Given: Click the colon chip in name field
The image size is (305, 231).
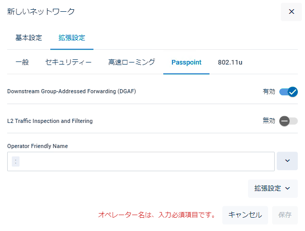Looking at the screenshot, I should coord(15,161).
